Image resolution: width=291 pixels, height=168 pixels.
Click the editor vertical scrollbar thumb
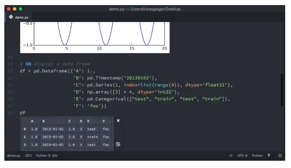coord(282,90)
